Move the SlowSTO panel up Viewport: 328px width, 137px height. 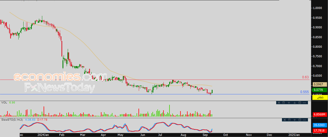[295, 120]
